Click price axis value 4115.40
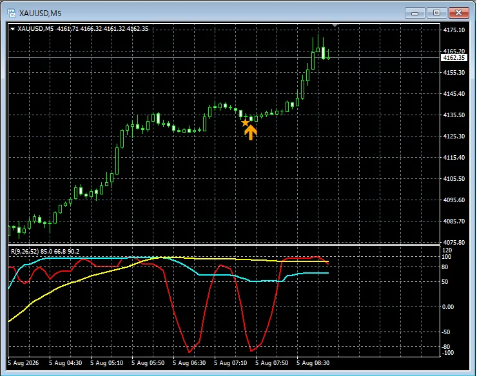This screenshot has width=477, height=376. point(454,158)
